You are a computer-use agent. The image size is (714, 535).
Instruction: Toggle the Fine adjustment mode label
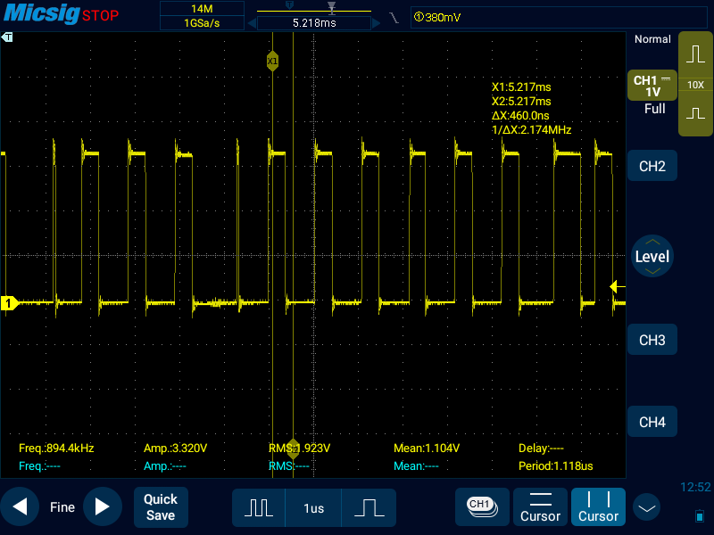(x=62, y=507)
